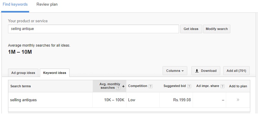The width and height of the screenshot is (258, 114).
Task: Open the Suggested bid help icon
Action: pyautogui.click(x=189, y=86)
